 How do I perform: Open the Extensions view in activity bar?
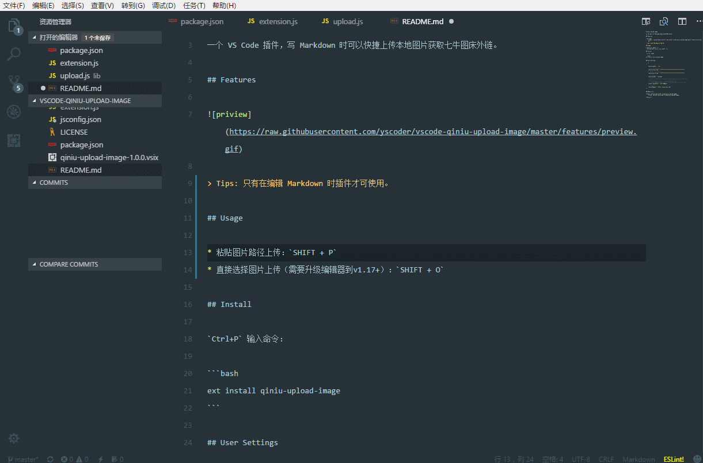[x=14, y=140]
